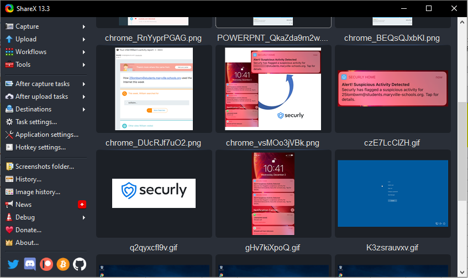
Task: Click the History list icon
Action: tap(9, 179)
